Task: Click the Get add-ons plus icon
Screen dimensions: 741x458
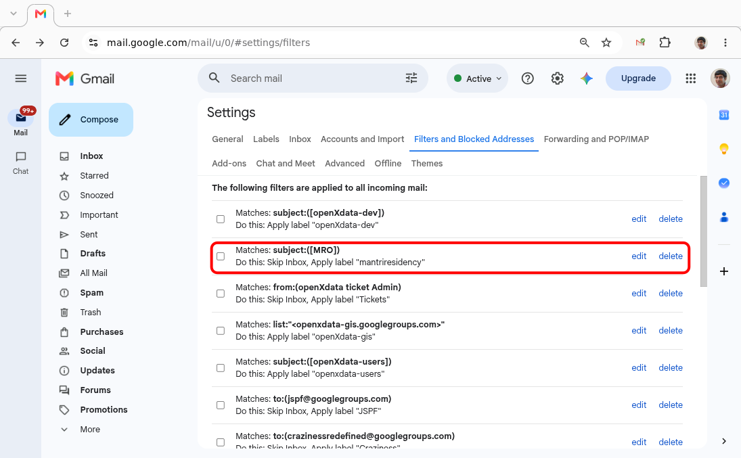Action: [x=723, y=271]
